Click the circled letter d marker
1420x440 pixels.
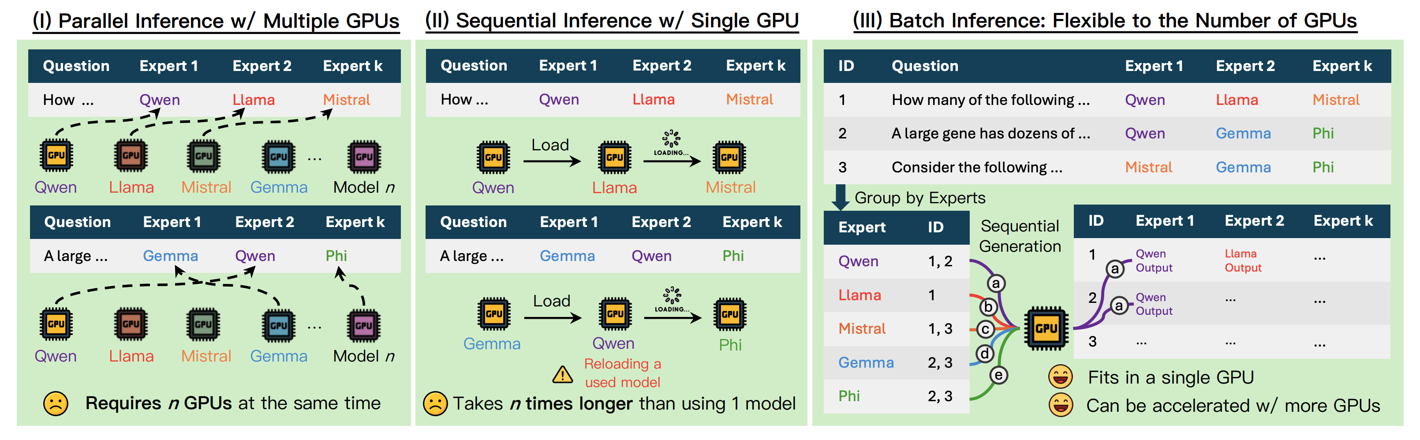[985, 354]
